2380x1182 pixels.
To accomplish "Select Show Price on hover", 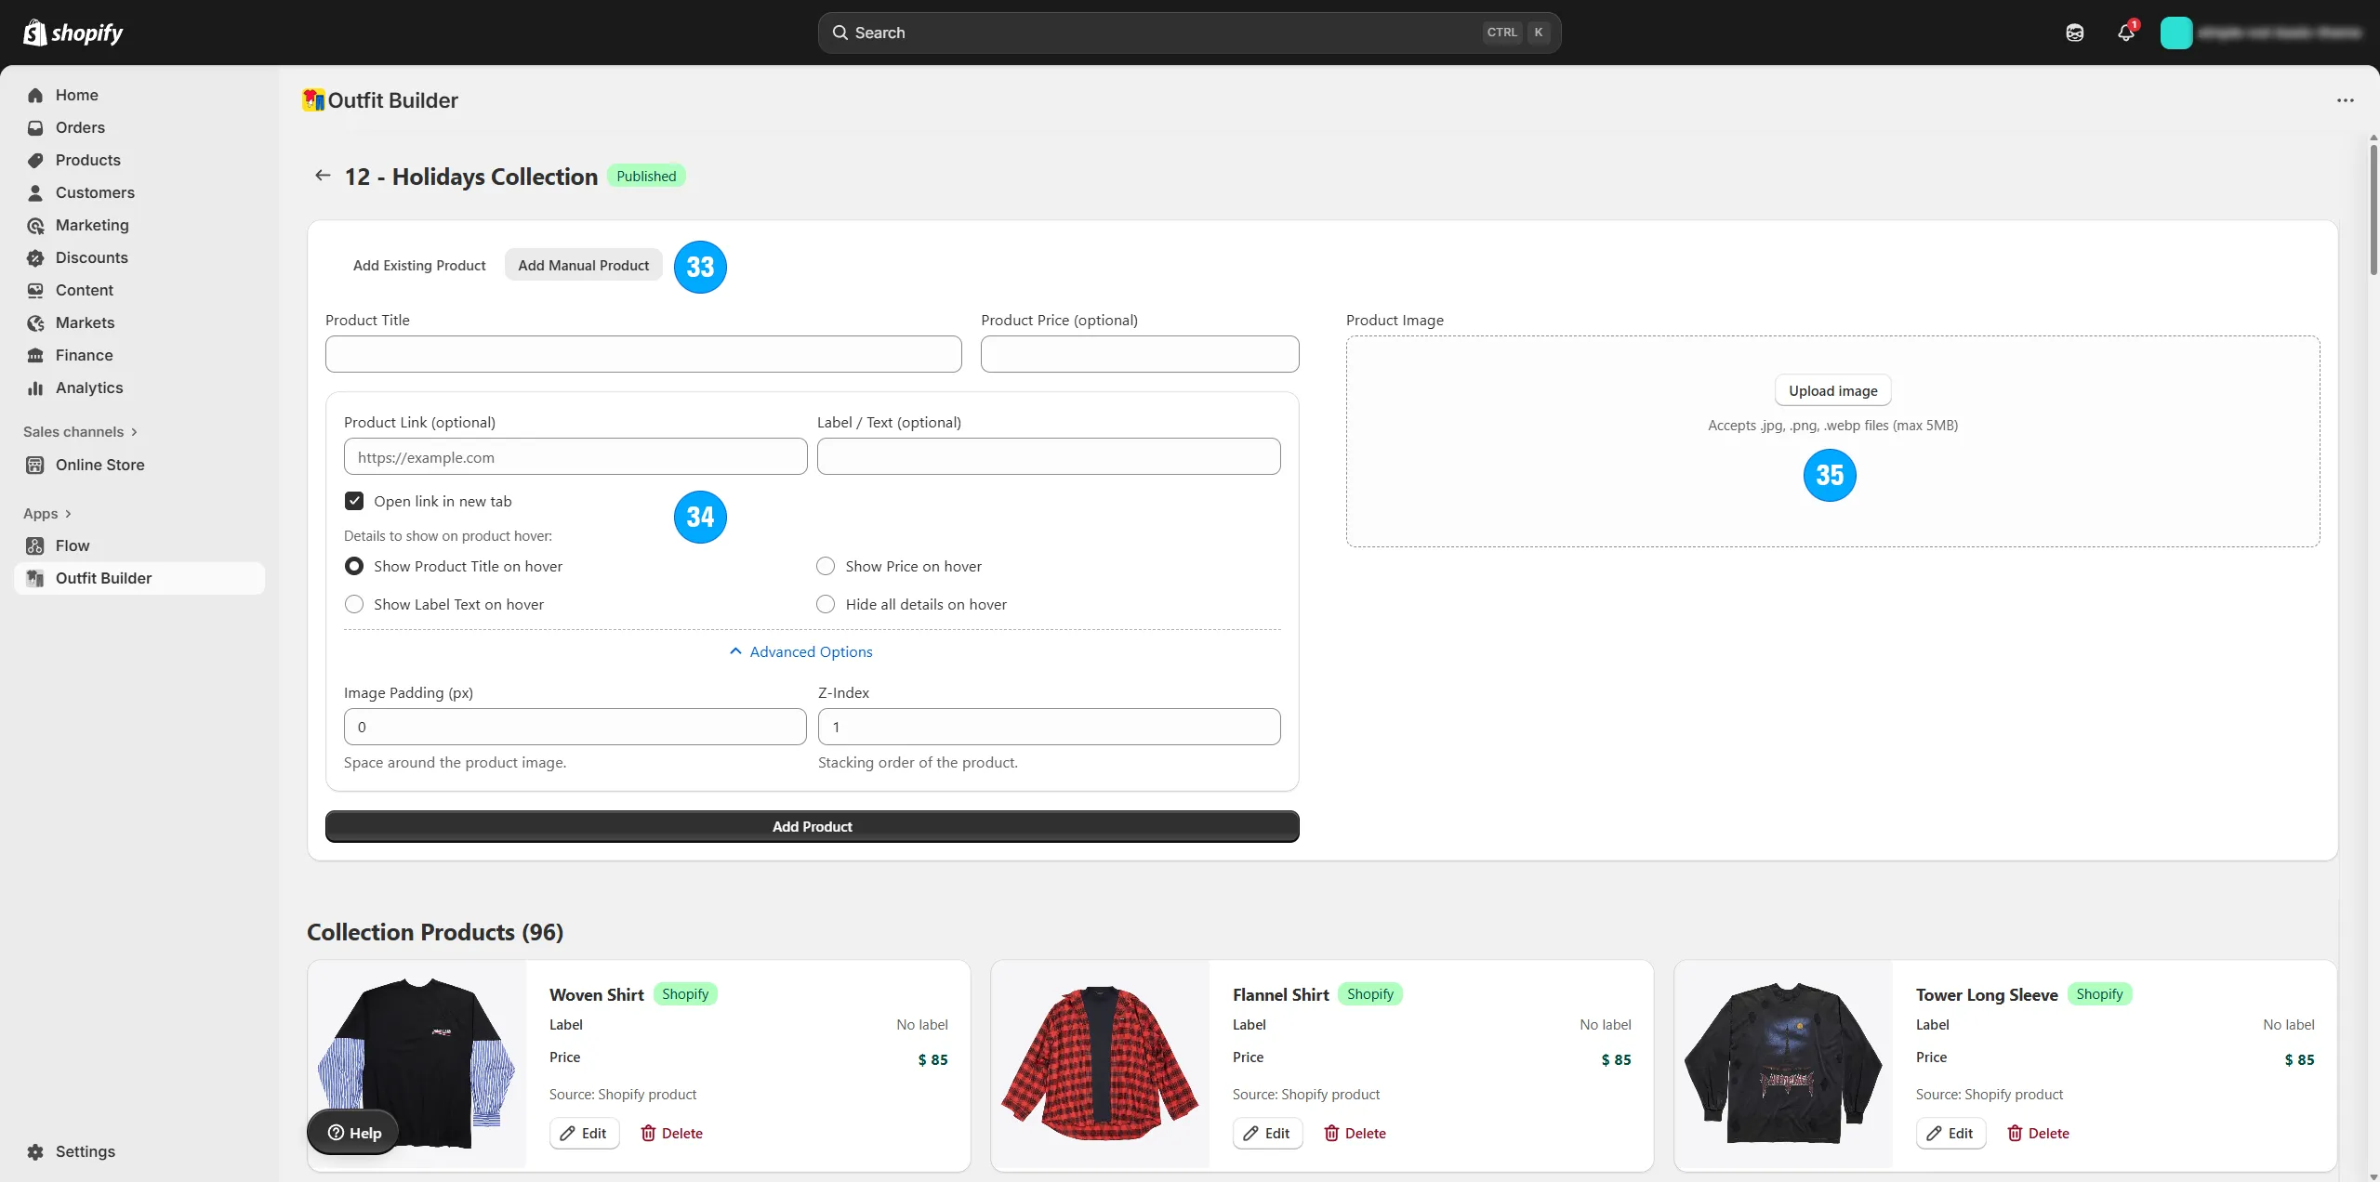I will [x=826, y=566].
